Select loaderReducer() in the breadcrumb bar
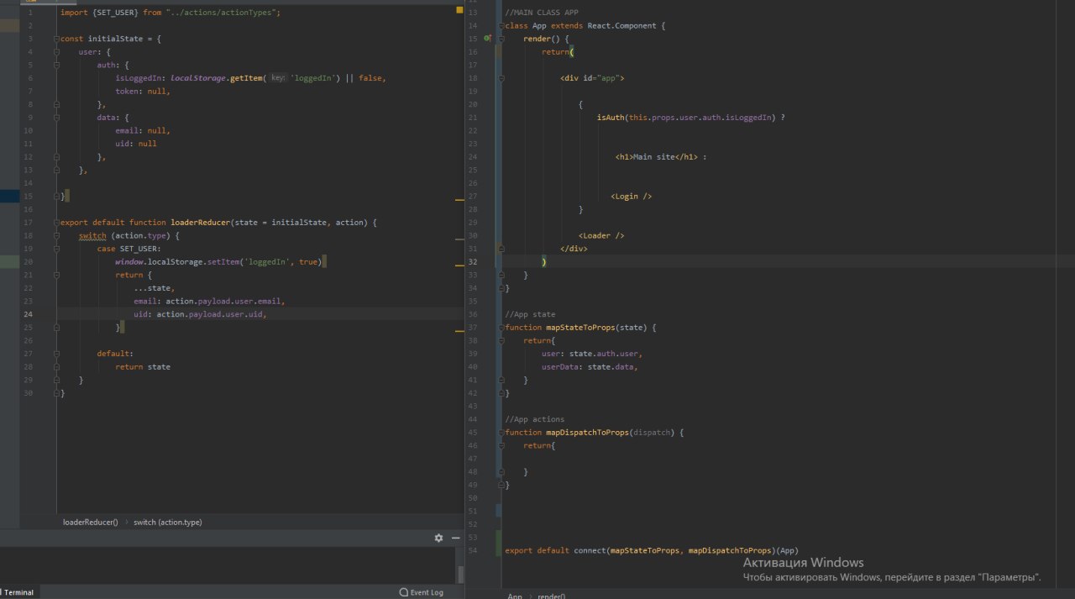 pyautogui.click(x=91, y=522)
